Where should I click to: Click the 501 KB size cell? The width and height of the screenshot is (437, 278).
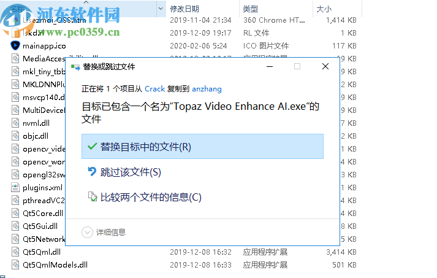click(x=344, y=265)
